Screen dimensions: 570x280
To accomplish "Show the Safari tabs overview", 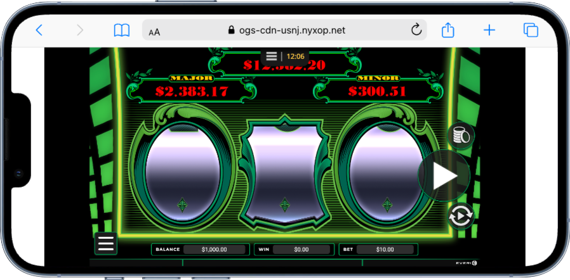I will [530, 30].
